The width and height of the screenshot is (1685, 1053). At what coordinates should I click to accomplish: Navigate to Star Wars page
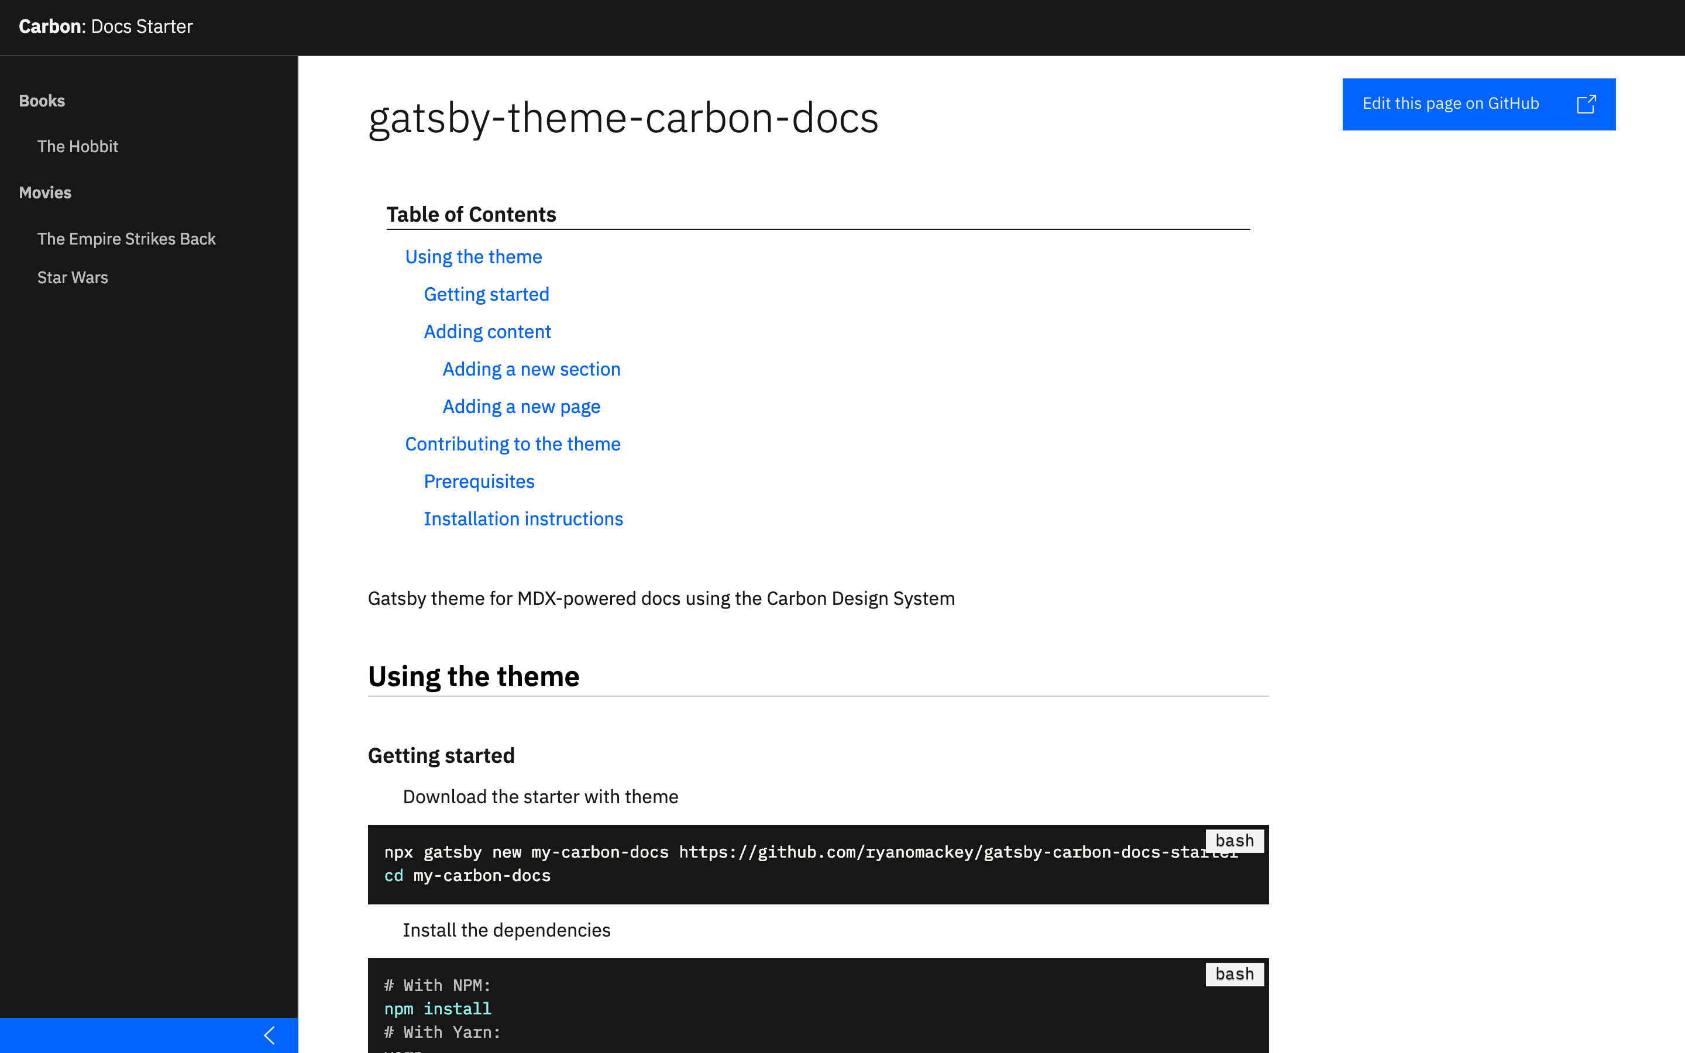coord(73,277)
